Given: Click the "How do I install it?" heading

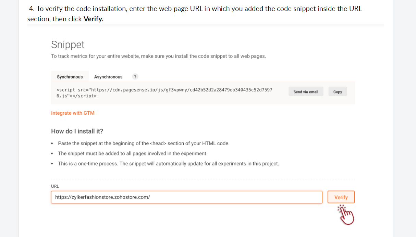Looking at the screenshot, I should (x=77, y=131).
